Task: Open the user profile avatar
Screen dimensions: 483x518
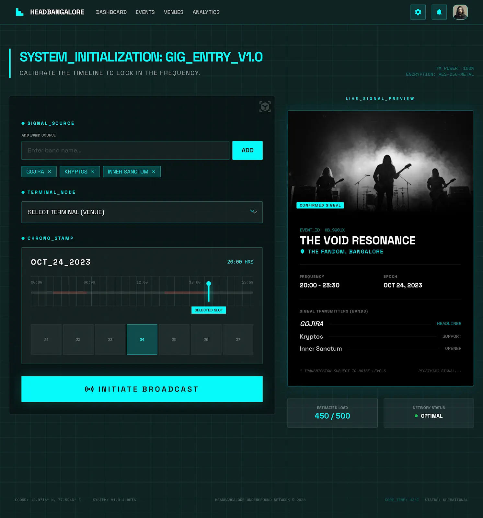Action: click(460, 12)
